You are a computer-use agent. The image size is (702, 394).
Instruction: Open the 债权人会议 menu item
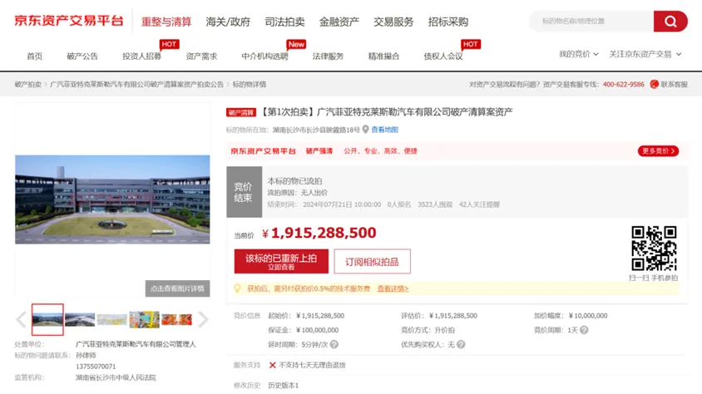click(x=443, y=57)
